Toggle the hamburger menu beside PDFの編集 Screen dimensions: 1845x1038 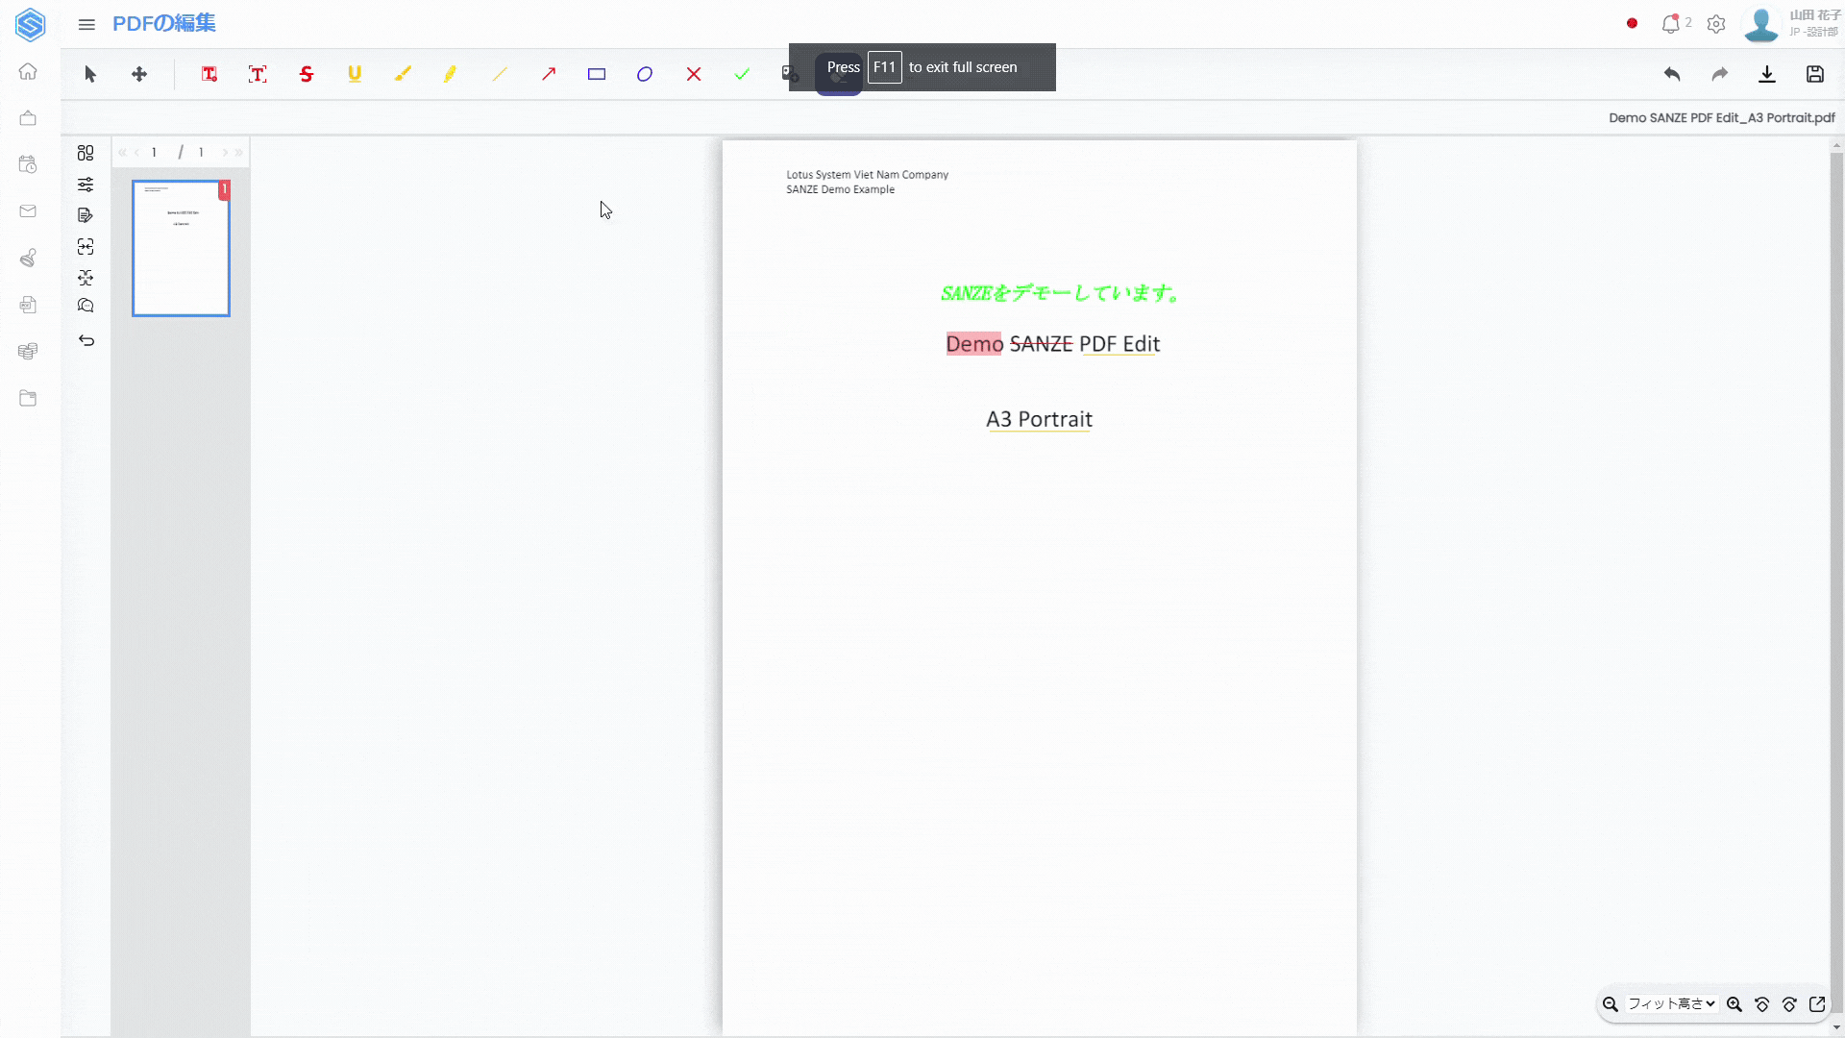click(x=86, y=24)
